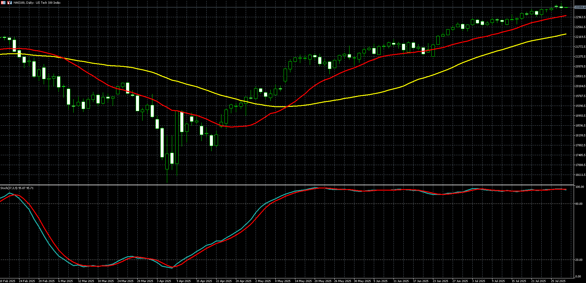Click the pane separator above the Stochastic window

(x=286, y=185)
